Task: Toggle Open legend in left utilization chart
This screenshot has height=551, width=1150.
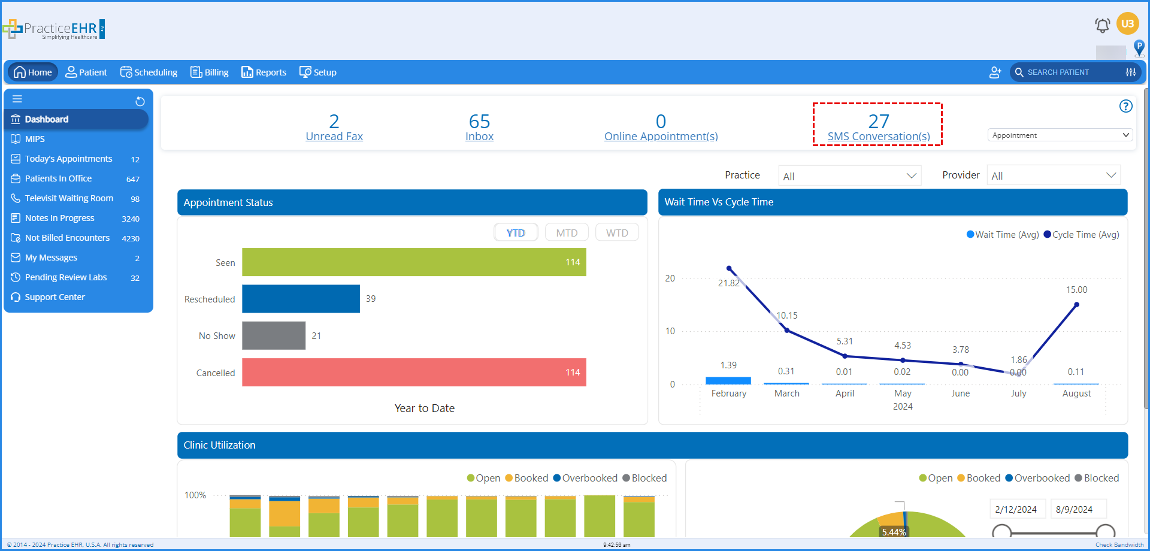Action: pyautogui.click(x=483, y=478)
